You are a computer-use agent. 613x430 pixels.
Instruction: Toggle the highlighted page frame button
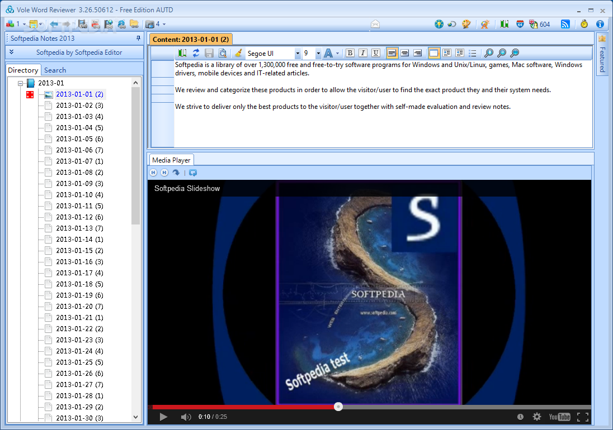(x=433, y=53)
